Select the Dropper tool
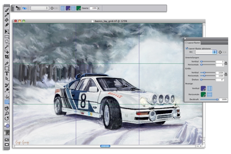This screenshot has height=154, width=231. [x=7, y=15]
